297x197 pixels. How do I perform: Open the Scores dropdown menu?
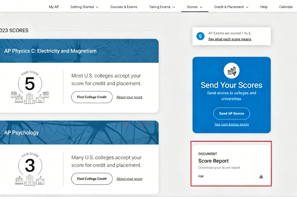tap(194, 7)
